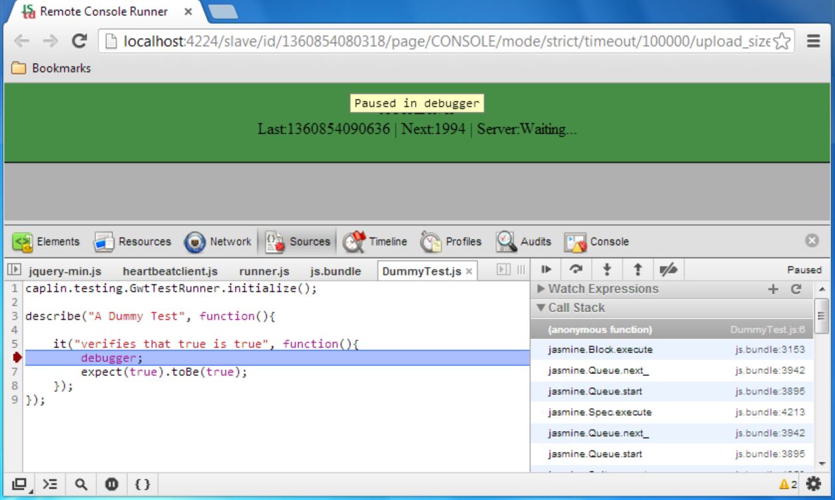The width and height of the screenshot is (835, 500).
Task: Search in the current source file
Action: click(x=81, y=485)
